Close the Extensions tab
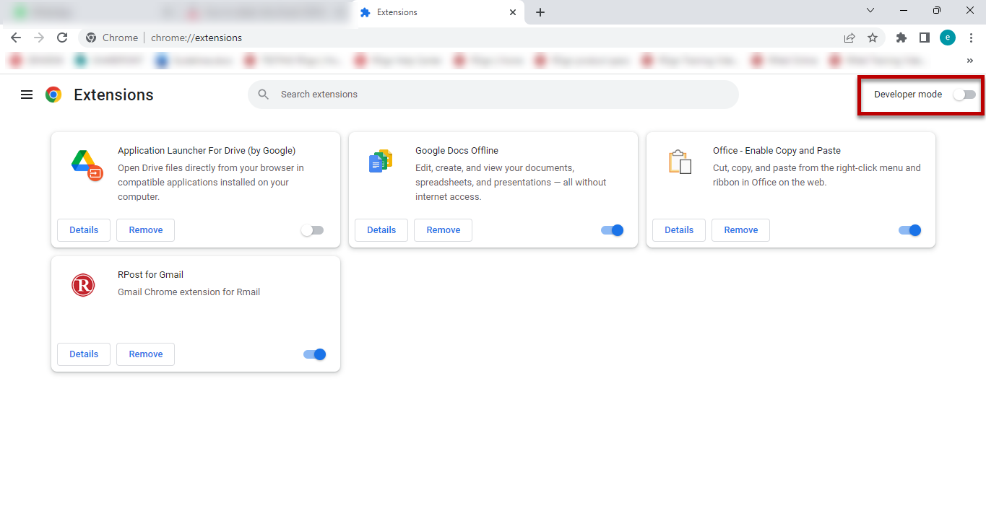The height and width of the screenshot is (516, 986). click(513, 12)
